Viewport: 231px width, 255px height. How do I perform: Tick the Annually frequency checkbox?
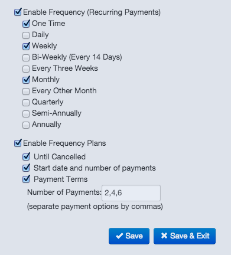point(26,125)
